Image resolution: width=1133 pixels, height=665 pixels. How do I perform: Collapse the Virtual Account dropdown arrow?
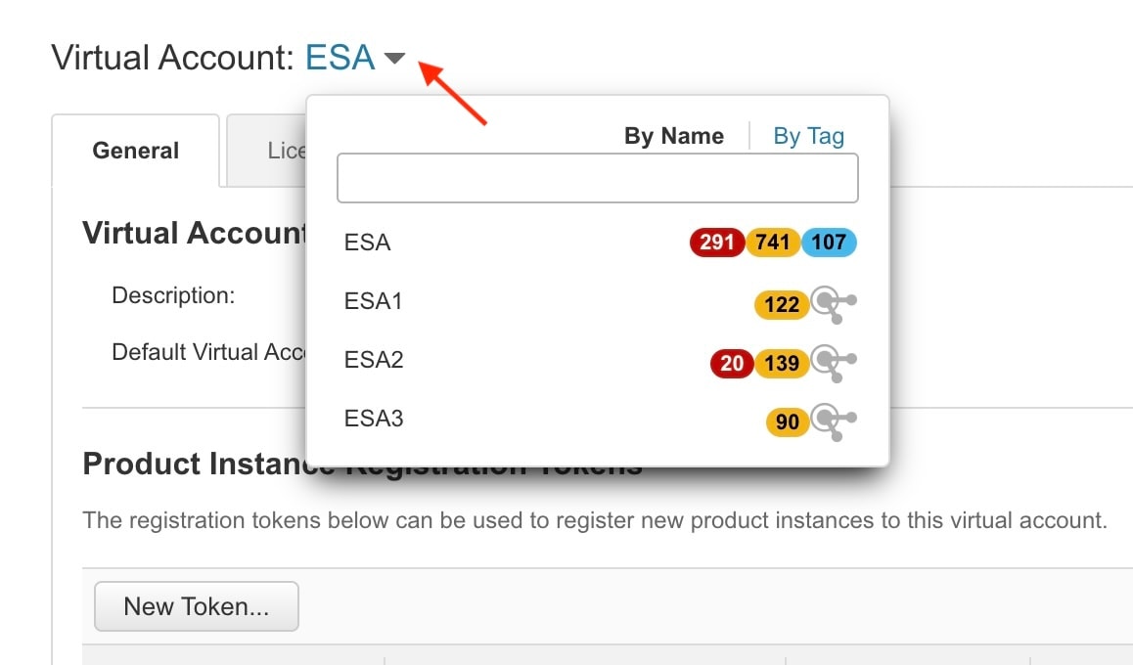(x=394, y=59)
